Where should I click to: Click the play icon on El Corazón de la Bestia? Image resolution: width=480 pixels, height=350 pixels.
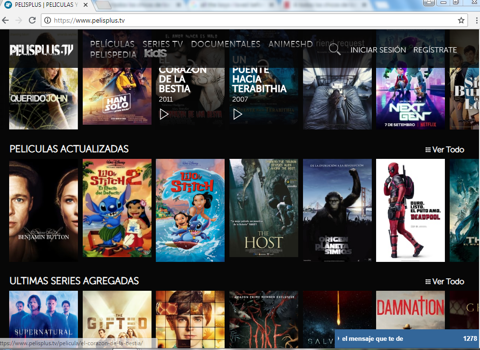click(x=164, y=114)
